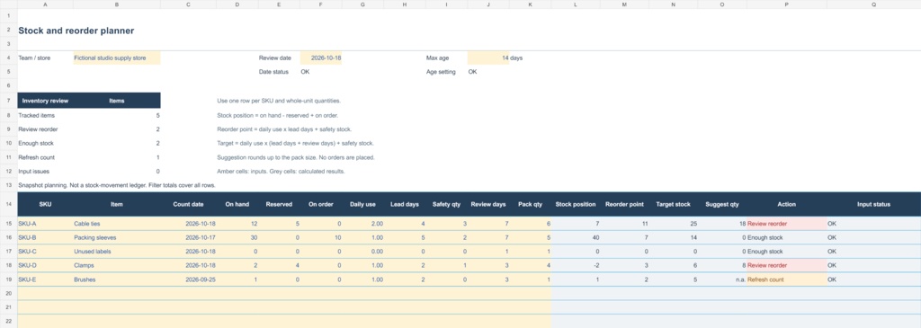The image size is (921, 328).
Task: Click the note 'Use one row per SKU'
Action: click(x=279, y=101)
